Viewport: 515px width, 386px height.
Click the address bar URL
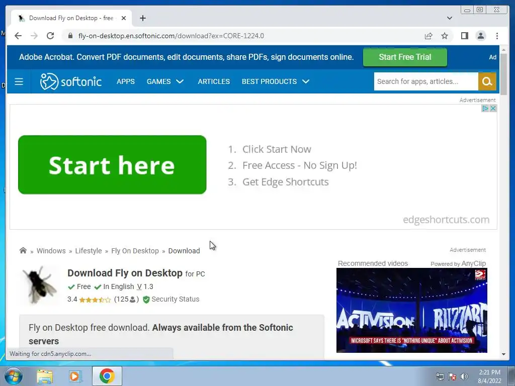[171, 36]
